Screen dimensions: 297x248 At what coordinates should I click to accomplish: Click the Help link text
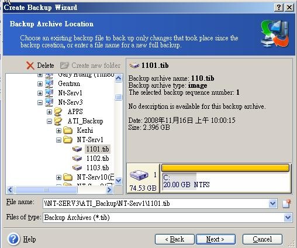(29, 239)
